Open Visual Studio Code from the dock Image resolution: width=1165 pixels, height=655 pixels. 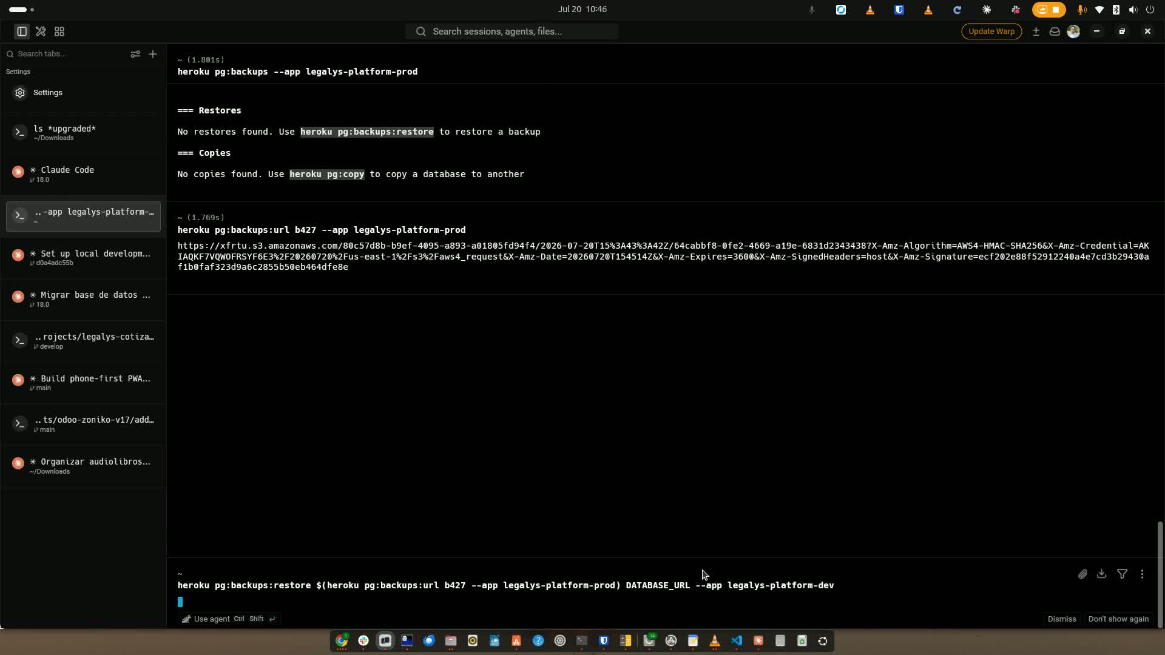(737, 640)
